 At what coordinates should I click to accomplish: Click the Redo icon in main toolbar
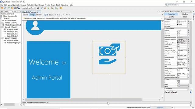(5, 8)
